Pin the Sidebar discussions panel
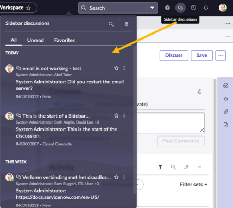 coord(127,24)
